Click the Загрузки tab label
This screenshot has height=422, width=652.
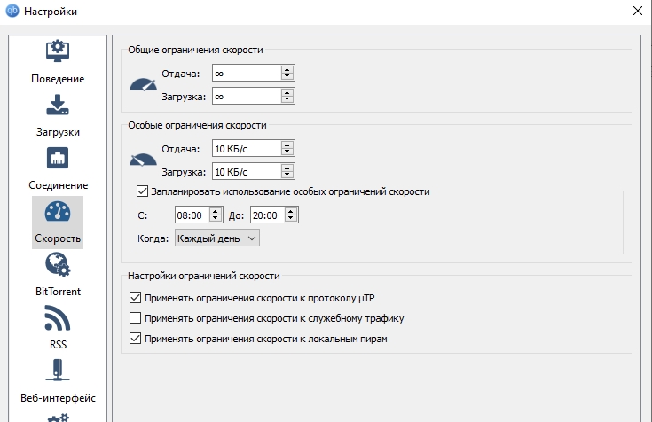tap(58, 132)
